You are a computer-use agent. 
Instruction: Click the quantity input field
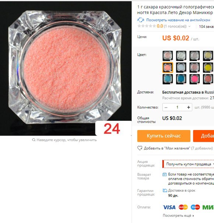177,107
